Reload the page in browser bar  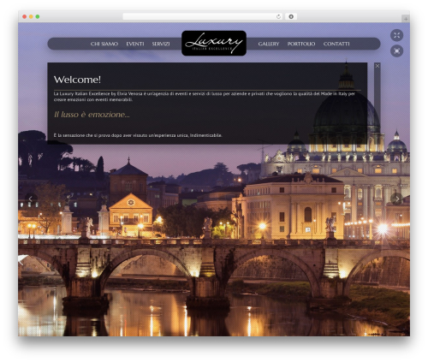tap(278, 17)
